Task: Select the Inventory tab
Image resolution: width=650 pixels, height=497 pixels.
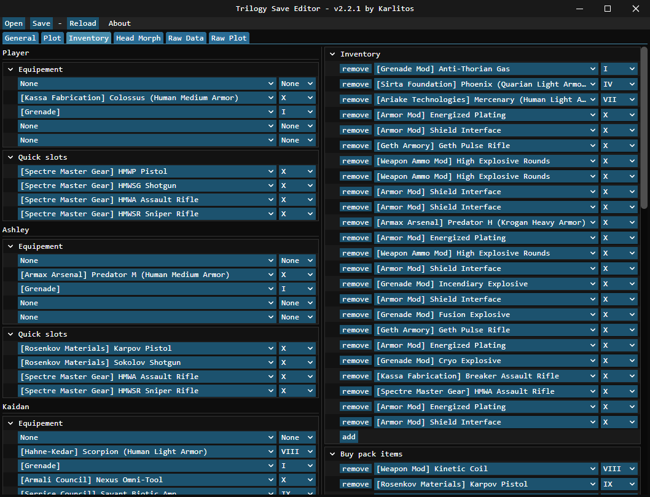Action: coord(88,38)
